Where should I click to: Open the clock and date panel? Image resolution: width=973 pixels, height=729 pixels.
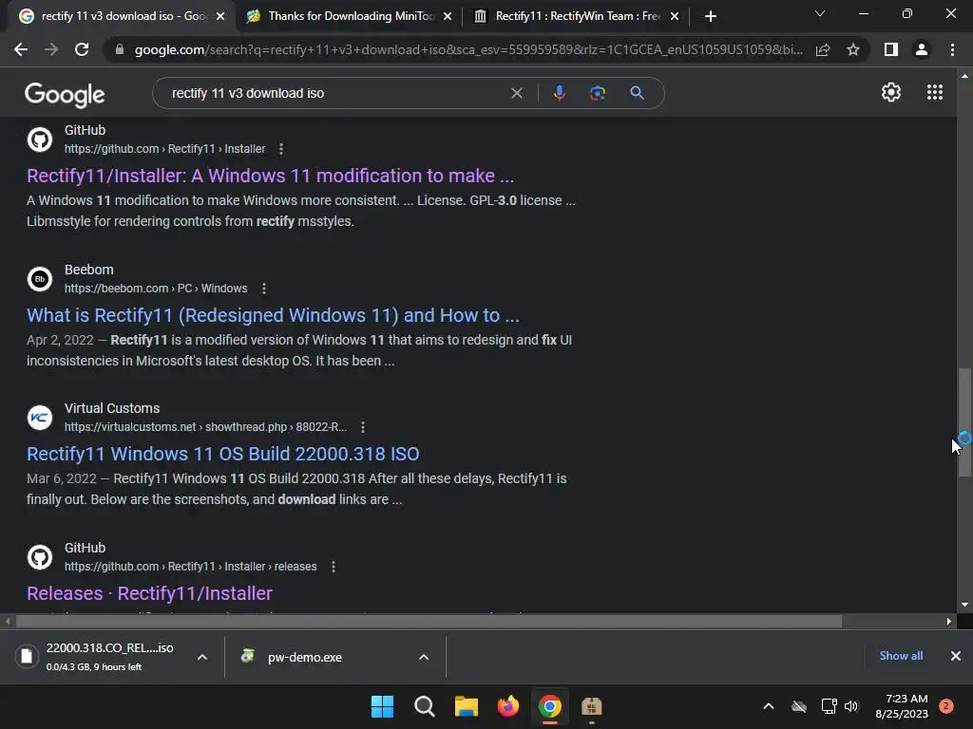(x=902, y=706)
